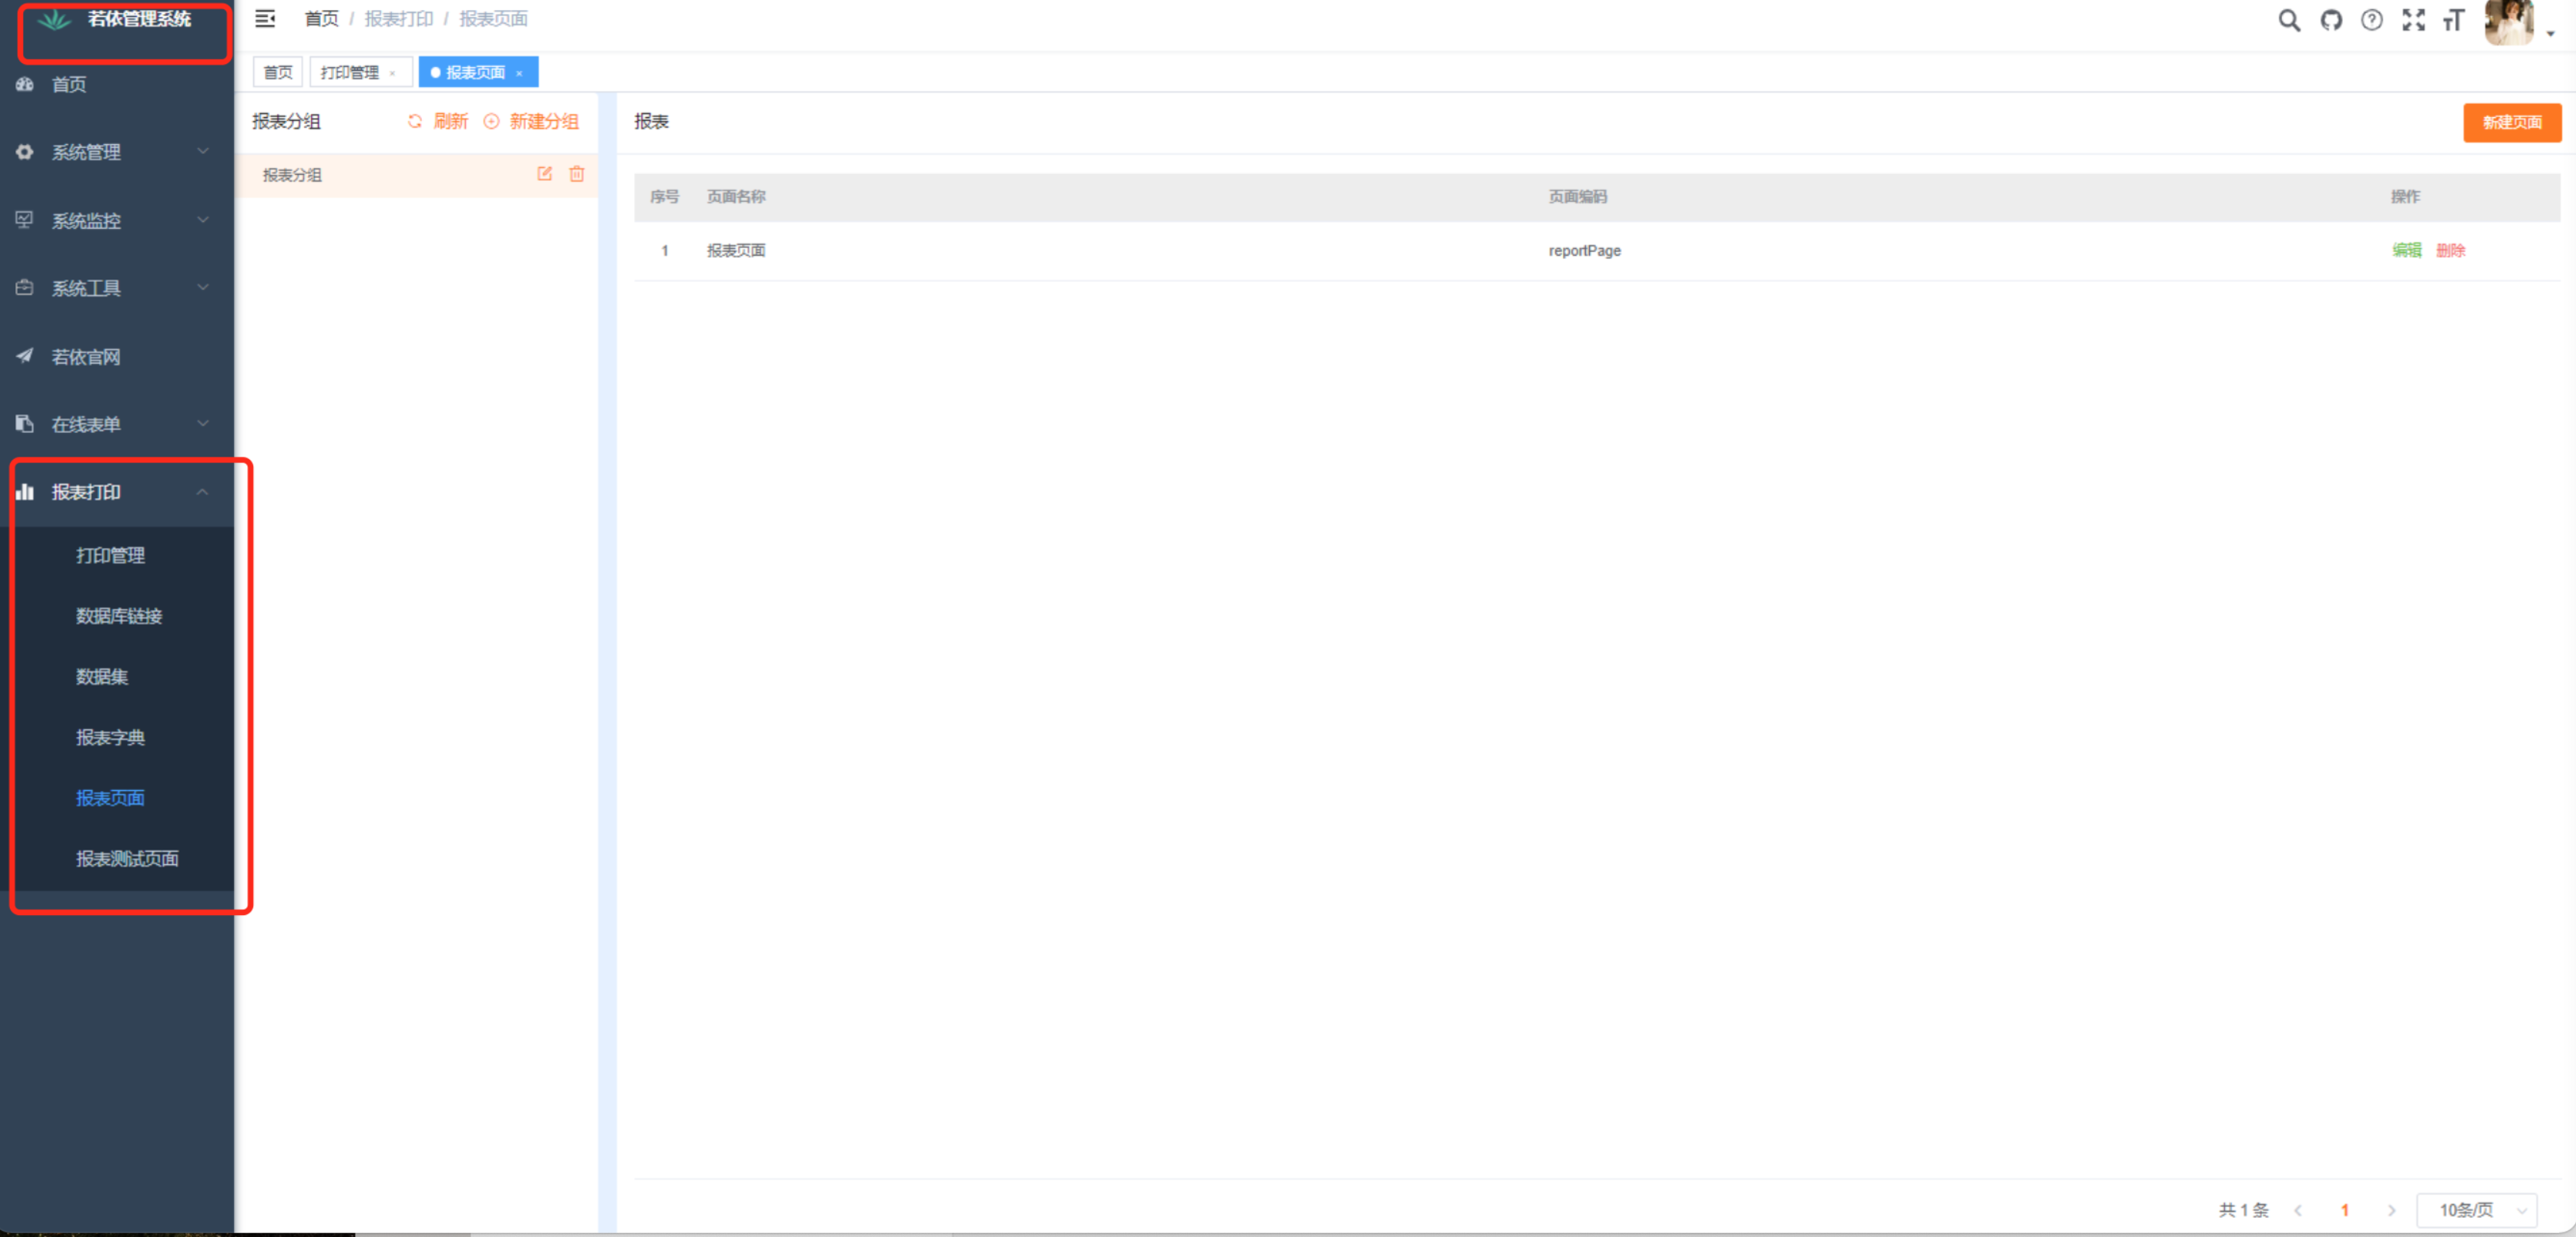Click the 新建页面 button
The width and height of the screenshot is (2576, 1237).
(2511, 122)
